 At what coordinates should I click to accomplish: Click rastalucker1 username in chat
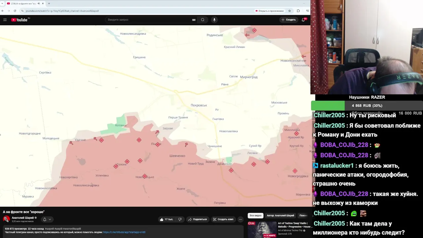(337, 166)
